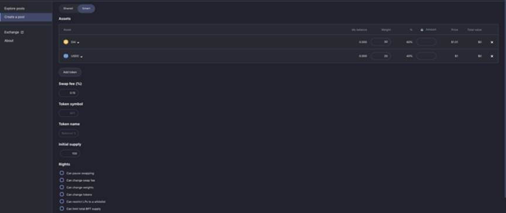This screenshot has height=213, width=506.
Task: Check the Can change tokens right
Action: click(x=61, y=194)
